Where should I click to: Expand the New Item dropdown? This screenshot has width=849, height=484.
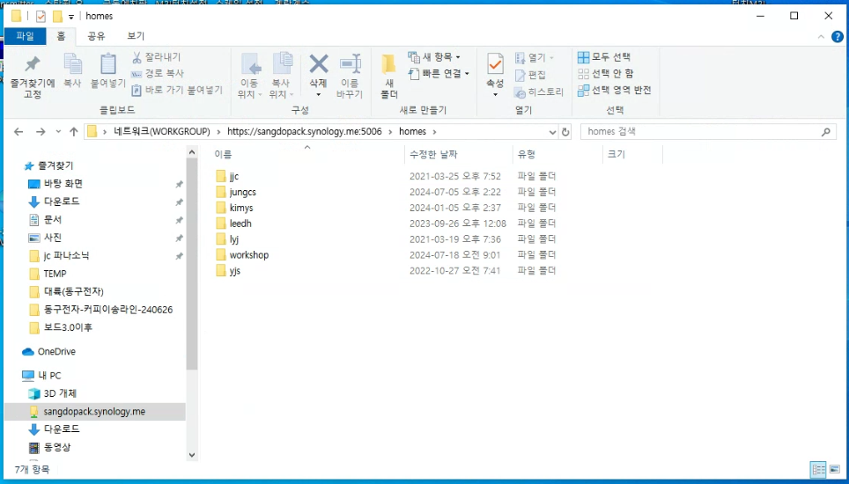435,57
